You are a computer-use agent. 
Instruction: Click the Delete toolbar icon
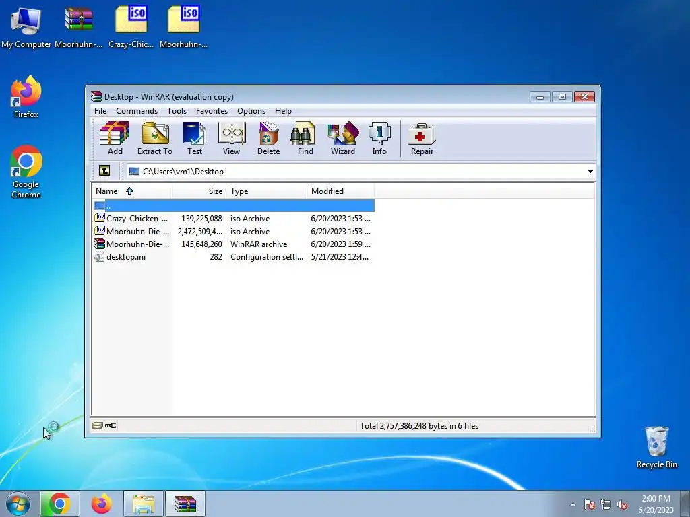tap(268, 139)
